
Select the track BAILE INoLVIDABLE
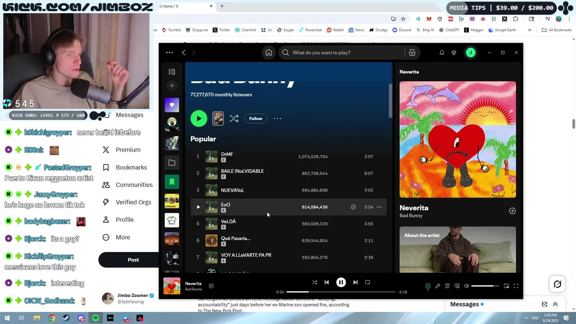point(288,173)
